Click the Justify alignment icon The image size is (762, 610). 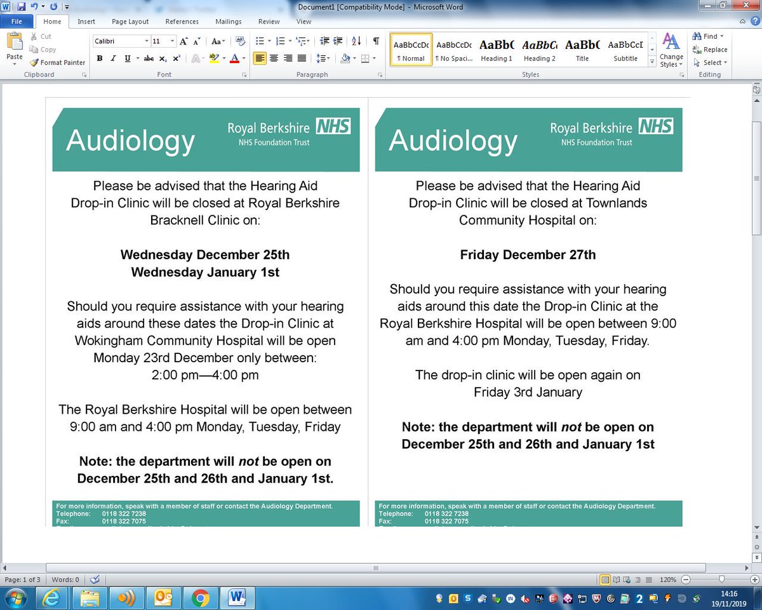302,58
